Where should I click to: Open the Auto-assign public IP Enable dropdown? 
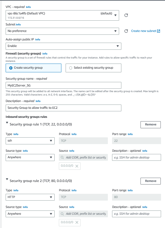(x=63, y=46)
